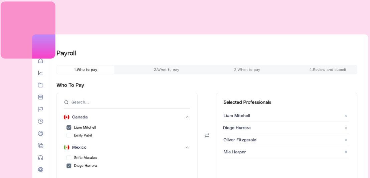Switch to the What to pay tab
Screen dimensions: 370x178
coord(166,70)
